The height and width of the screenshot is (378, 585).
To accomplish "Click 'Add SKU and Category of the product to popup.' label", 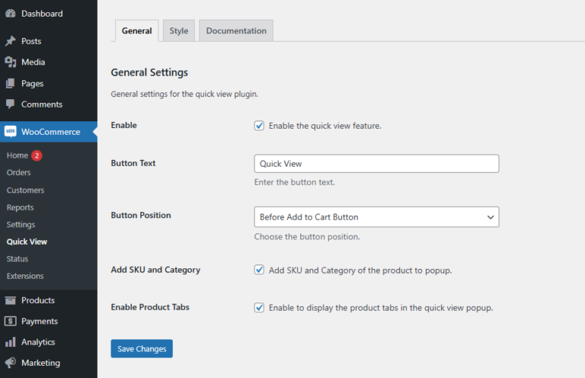I will tap(360, 270).
